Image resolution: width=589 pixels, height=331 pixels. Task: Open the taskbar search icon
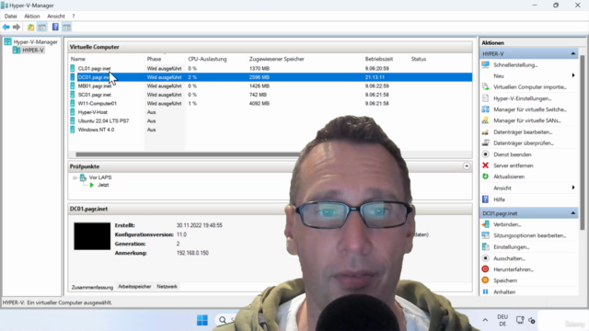point(223,320)
